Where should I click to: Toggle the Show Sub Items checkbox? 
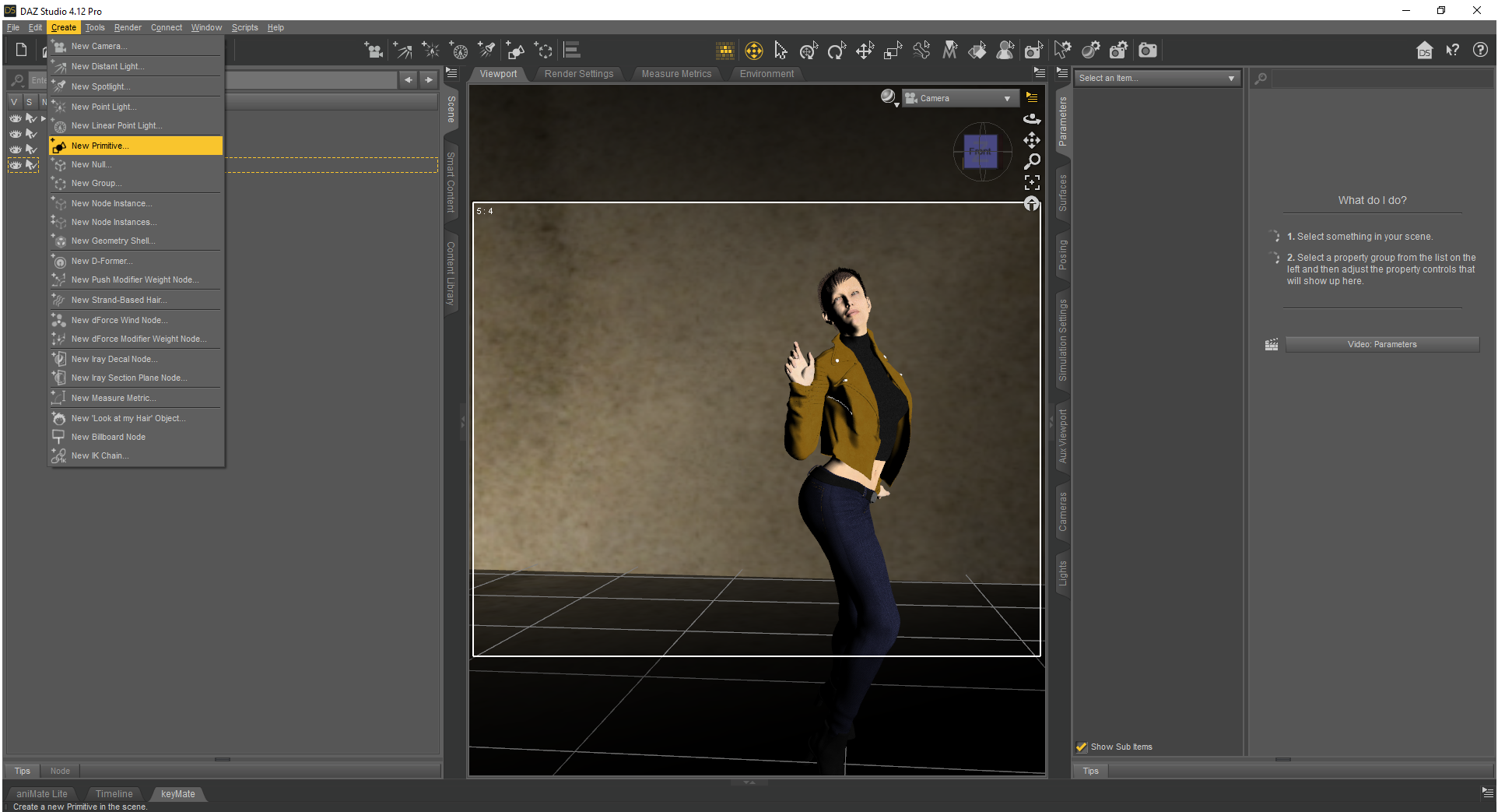[x=1082, y=747]
